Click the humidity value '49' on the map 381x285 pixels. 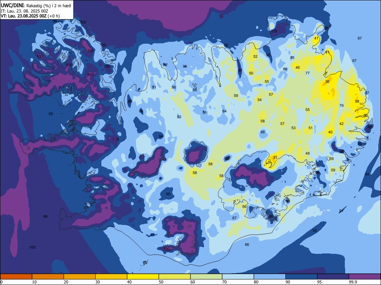tap(307, 154)
